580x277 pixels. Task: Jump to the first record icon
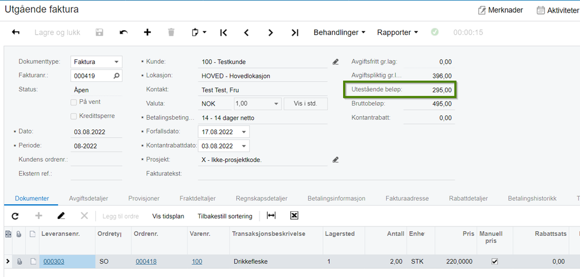(x=224, y=32)
